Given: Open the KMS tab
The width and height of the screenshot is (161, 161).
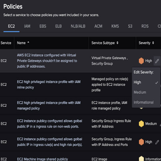Looking at the screenshot, I should 115,26.
